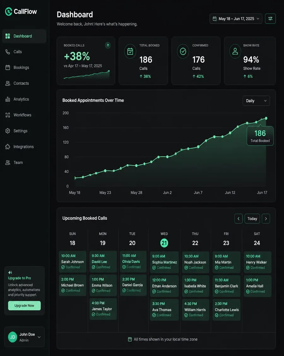Select Wednesday 21 in the calendar
Image resolution: width=284 pixels, height=356 pixels.
[164, 243]
